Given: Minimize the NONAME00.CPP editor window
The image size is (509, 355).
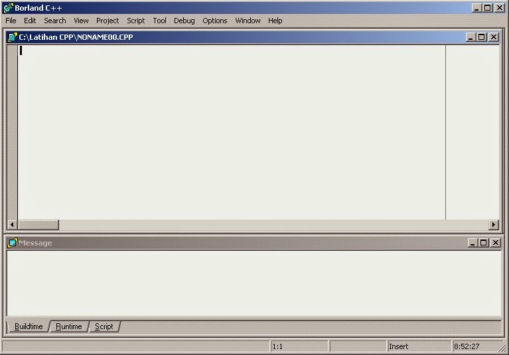Looking at the screenshot, I should pos(470,37).
